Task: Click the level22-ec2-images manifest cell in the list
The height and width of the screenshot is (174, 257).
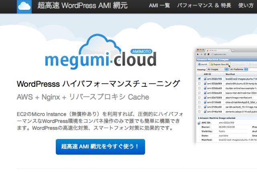Action: tap(241, 79)
